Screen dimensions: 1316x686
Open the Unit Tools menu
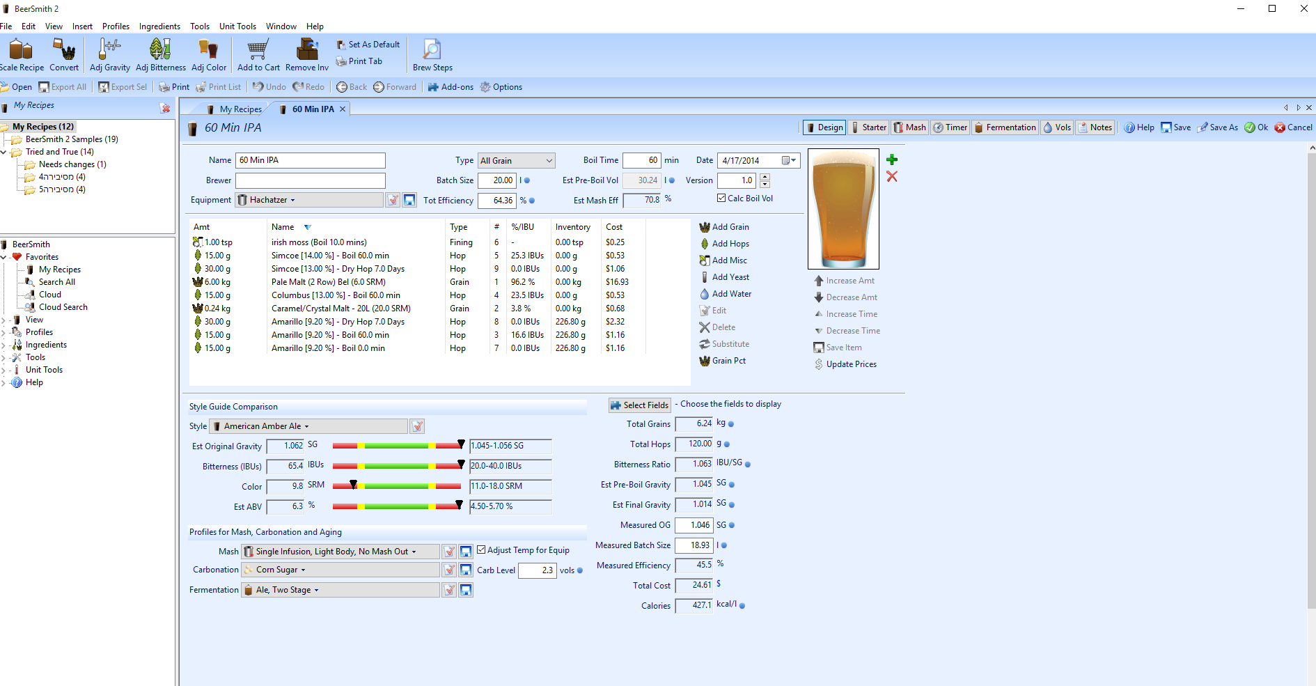(x=237, y=26)
